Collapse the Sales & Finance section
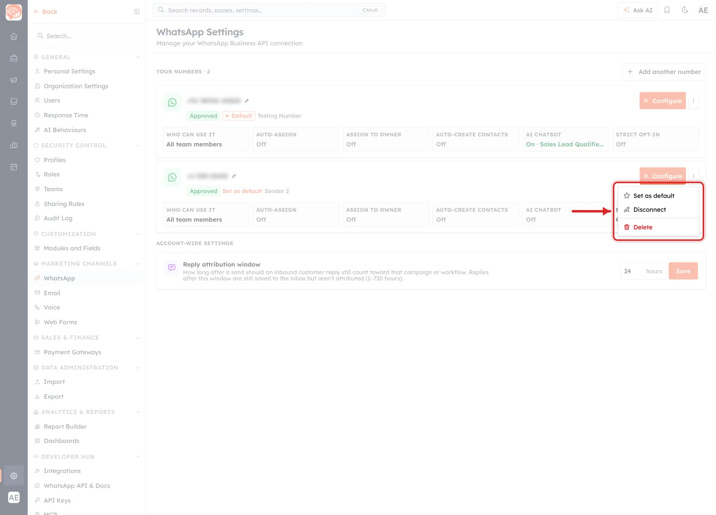This screenshot has width=716, height=515. coord(138,338)
